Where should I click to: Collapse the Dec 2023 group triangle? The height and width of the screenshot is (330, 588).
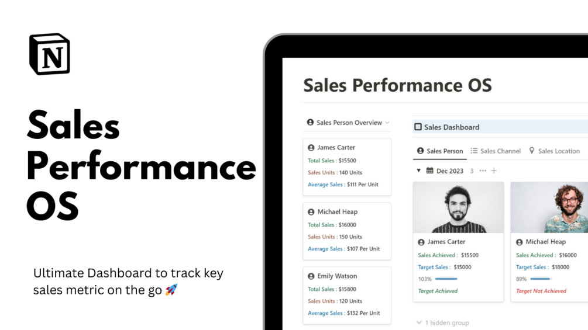(x=418, y=171)
